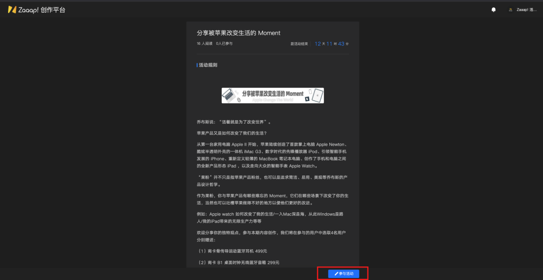Click the 43 分 countdown value
Viewport: 543px width, 280px height.
343,44
